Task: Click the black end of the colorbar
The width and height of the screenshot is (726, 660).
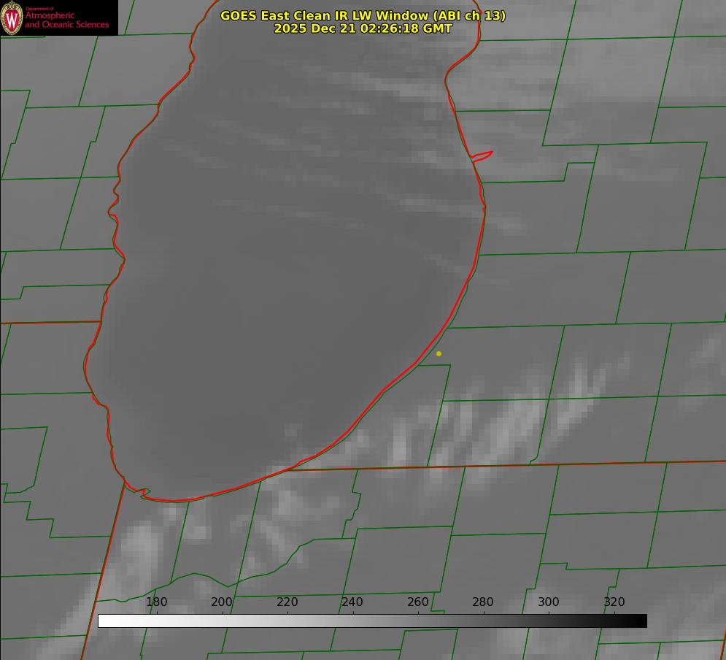Action: (641, 621)
